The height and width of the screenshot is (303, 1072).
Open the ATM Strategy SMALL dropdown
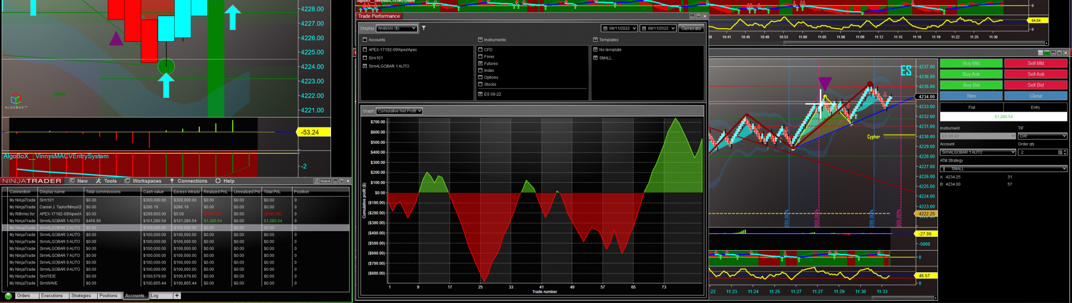(1003, 169)
